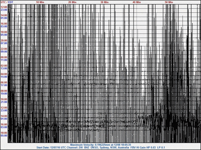This screenshot has width=201, height=150.
Task: Click the 02:00 UTC row label
Action: (4, 66)
